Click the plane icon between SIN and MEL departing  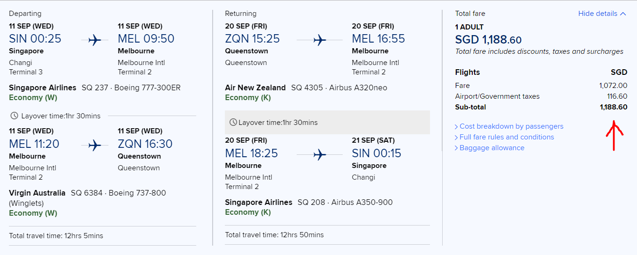tap(95, 40)
